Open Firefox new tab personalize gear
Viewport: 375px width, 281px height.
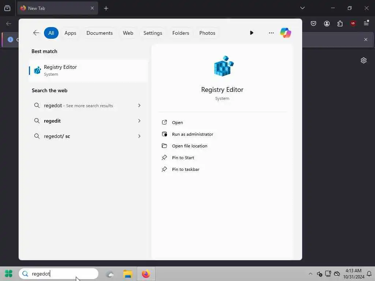pos(364,60)
